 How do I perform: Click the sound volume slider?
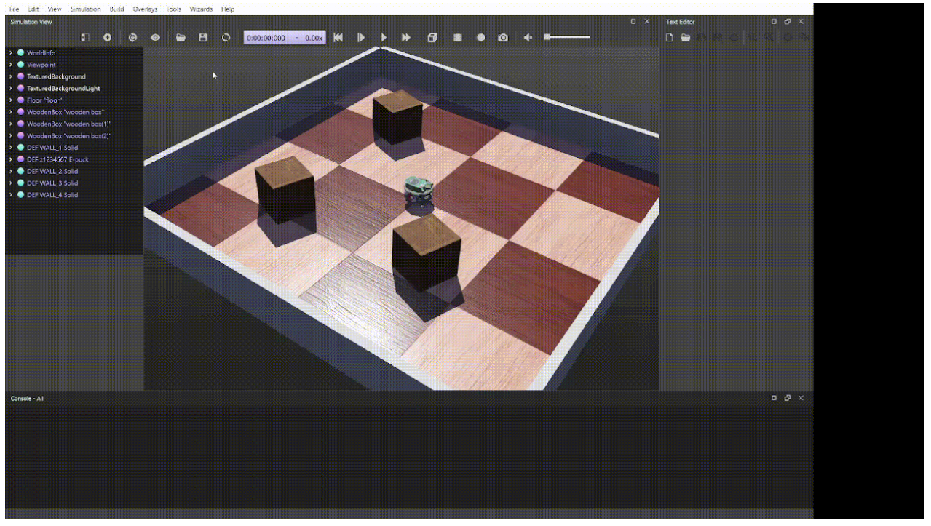tap(568, 37)
